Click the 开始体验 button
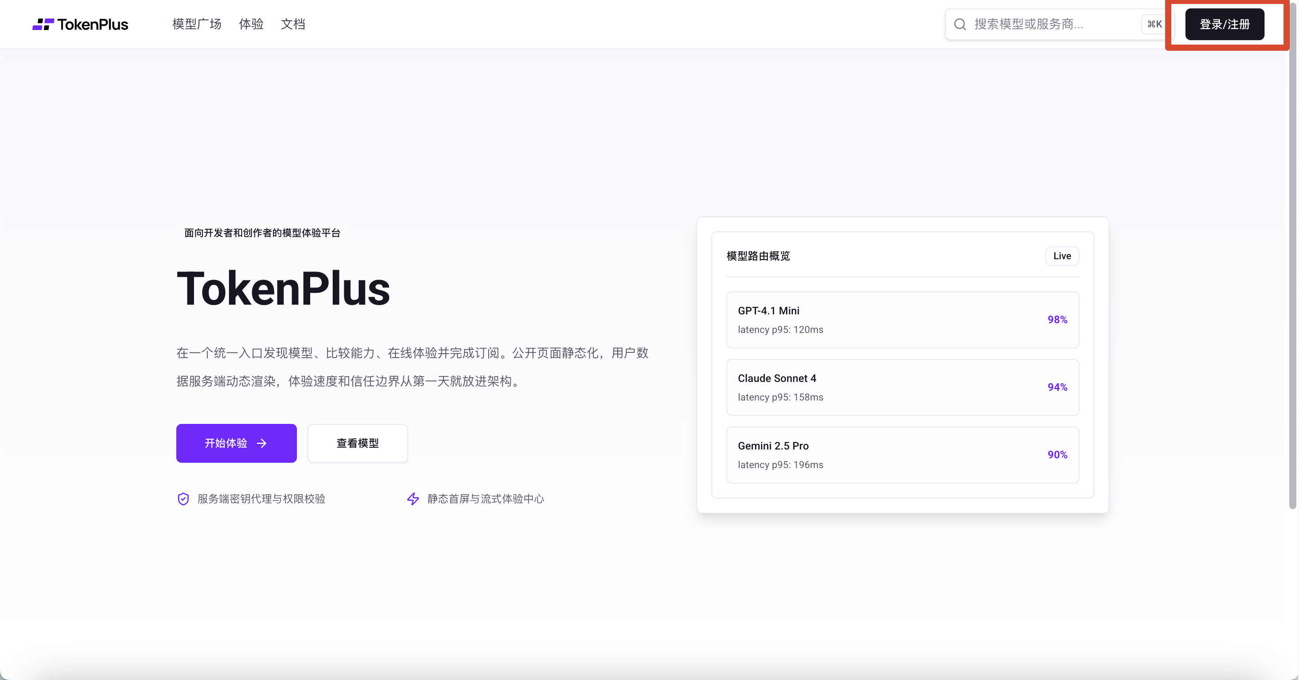Image resolution: width=1299 pixels, height=680 pixels. pyautogui.click(x=236, y=443)
